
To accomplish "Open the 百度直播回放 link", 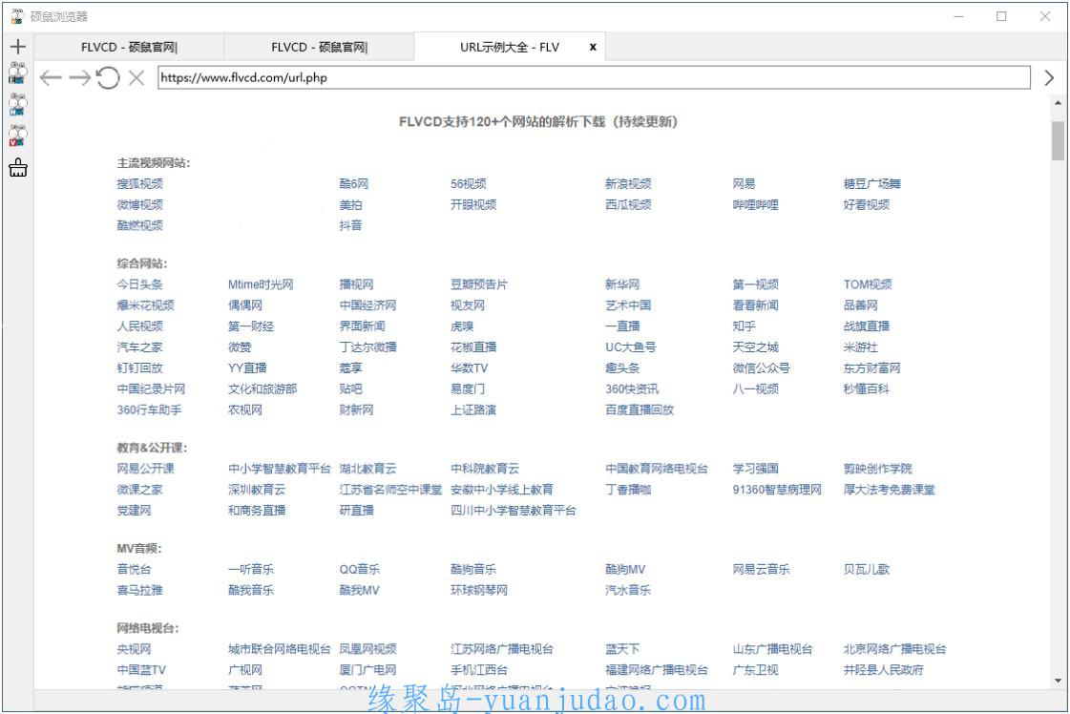I will pyautogui.click(x=640, y=410).
